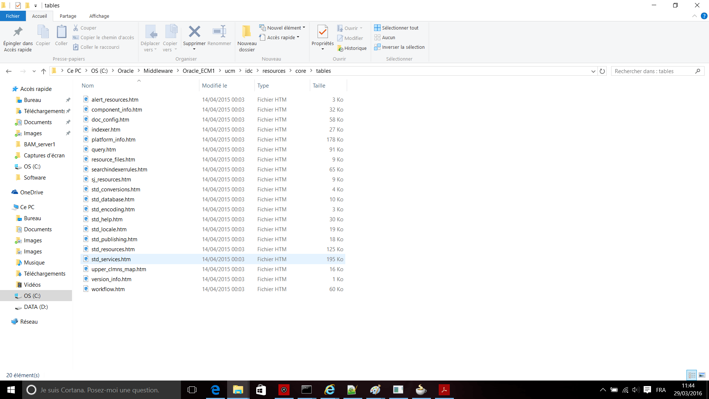Viewport: 709px width, 399px height.
Task: Select the workflow.htm file
Action: pyautogui.click(x=108, y=289)
